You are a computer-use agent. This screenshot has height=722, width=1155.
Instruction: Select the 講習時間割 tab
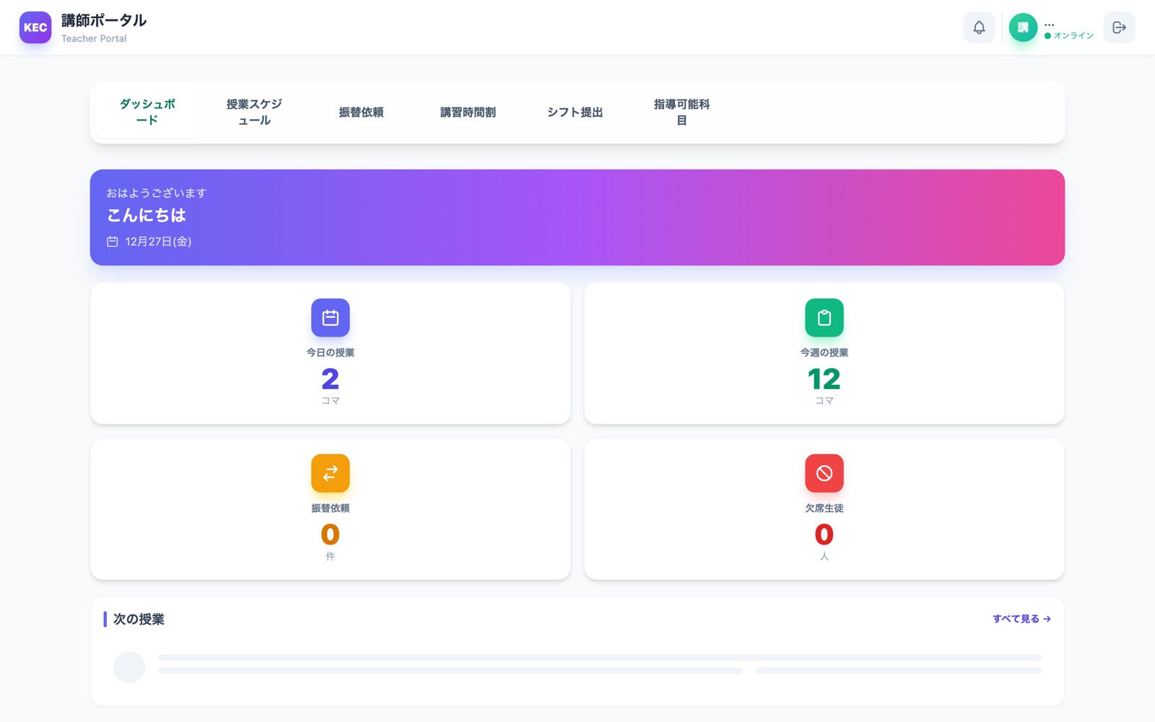click(468, 112)
